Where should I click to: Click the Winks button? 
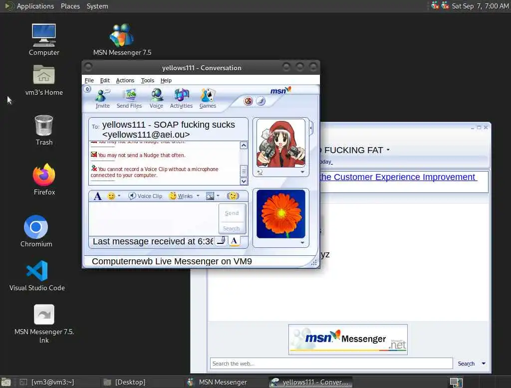point(181,196)
